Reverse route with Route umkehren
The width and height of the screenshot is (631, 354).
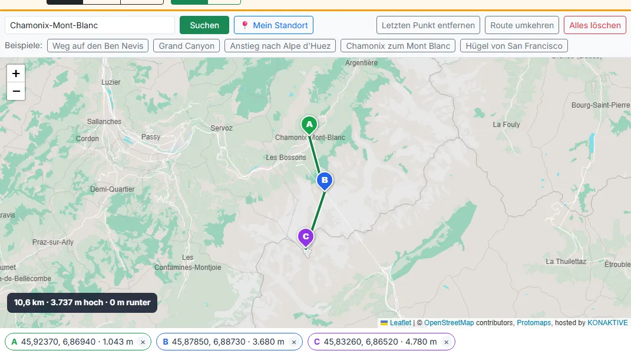tap(522, 25)
